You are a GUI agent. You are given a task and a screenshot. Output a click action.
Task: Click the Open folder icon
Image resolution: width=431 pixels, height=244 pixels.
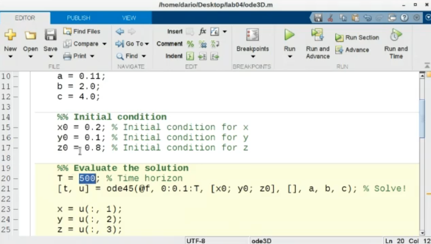[30, 35]
